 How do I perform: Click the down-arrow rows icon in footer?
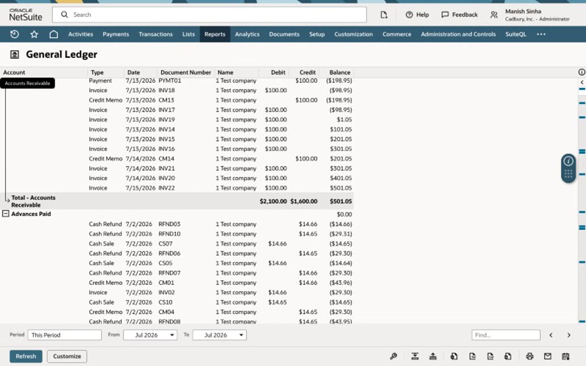coord(415,356)
